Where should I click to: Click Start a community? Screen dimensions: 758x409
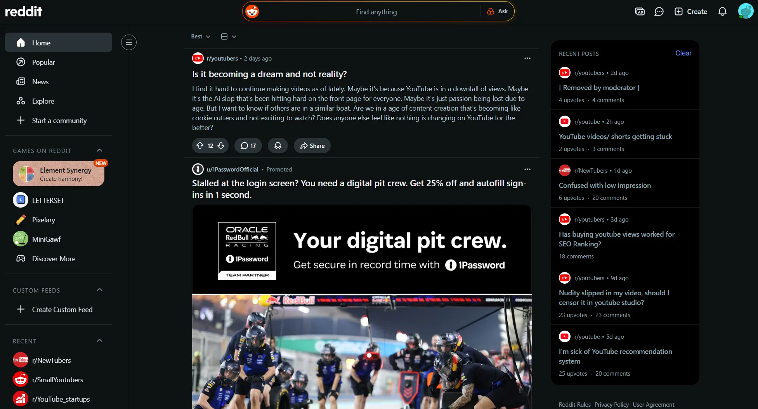click(59, 120)
